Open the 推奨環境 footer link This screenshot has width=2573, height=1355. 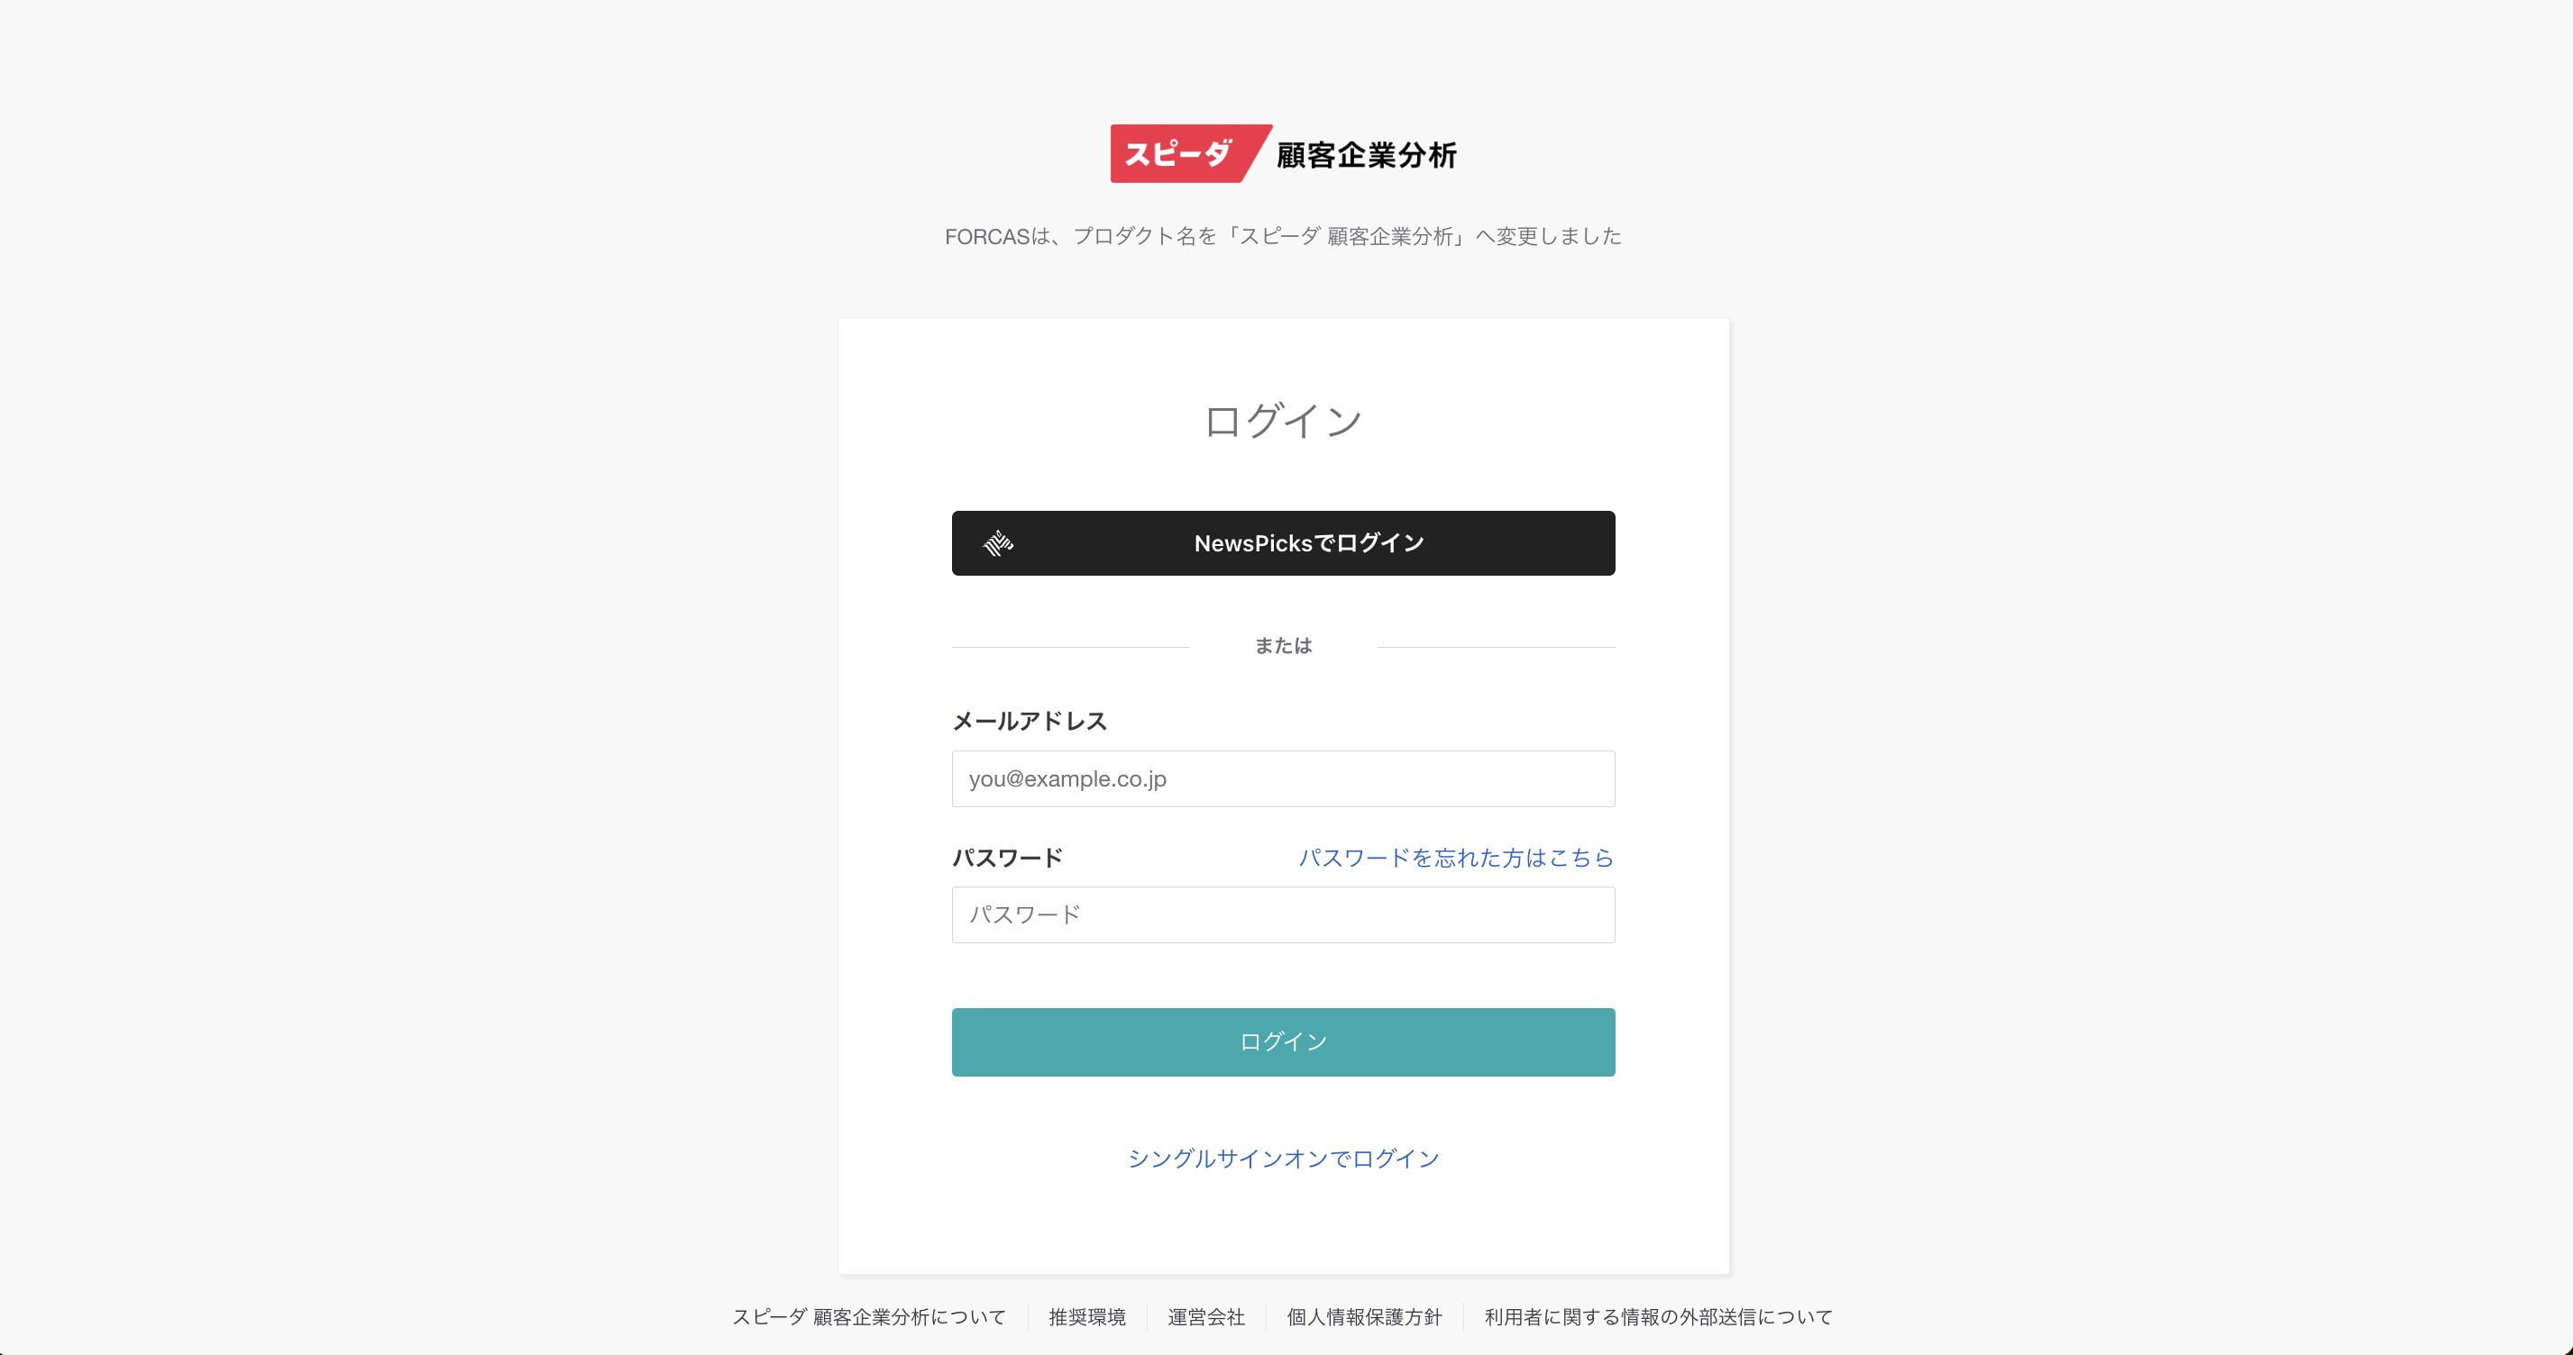point(1086,1317)
